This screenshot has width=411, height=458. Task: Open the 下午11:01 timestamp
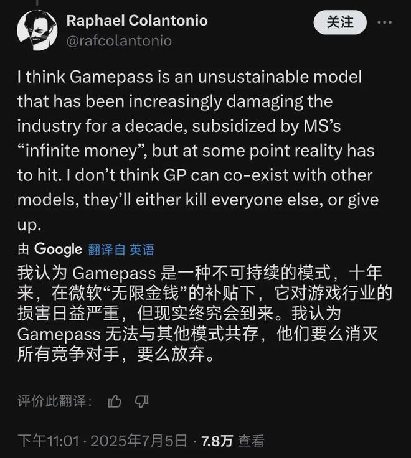(48, 441)
